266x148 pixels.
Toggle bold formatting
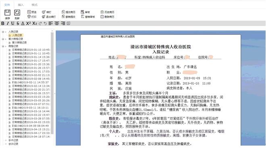point(3,23)
